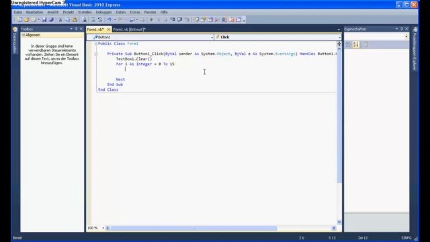Click the New Project toolbar icon

pyautogui.click(x=19, y=19)
